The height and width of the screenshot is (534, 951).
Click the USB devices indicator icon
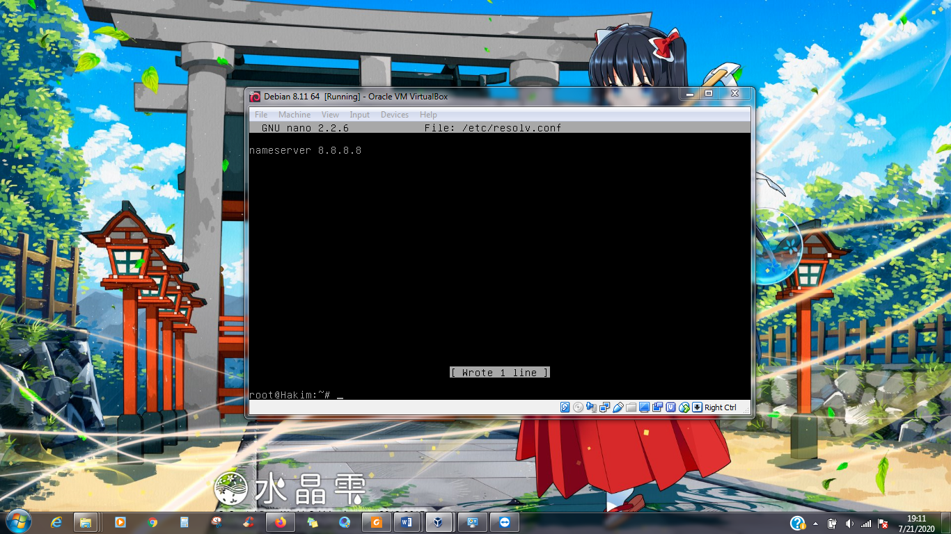pos(618,407)
